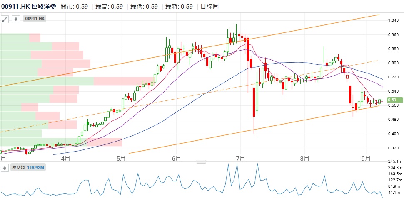Click the 113.92M turnover value
Screen dimensions: 404x198
pos(36,168)
